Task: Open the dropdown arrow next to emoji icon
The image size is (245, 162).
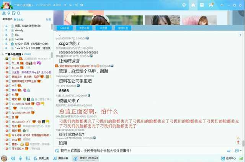Action: (242, 151)
